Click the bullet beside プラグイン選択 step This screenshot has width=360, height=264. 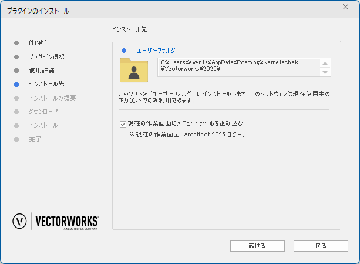(x=16, y=57)
